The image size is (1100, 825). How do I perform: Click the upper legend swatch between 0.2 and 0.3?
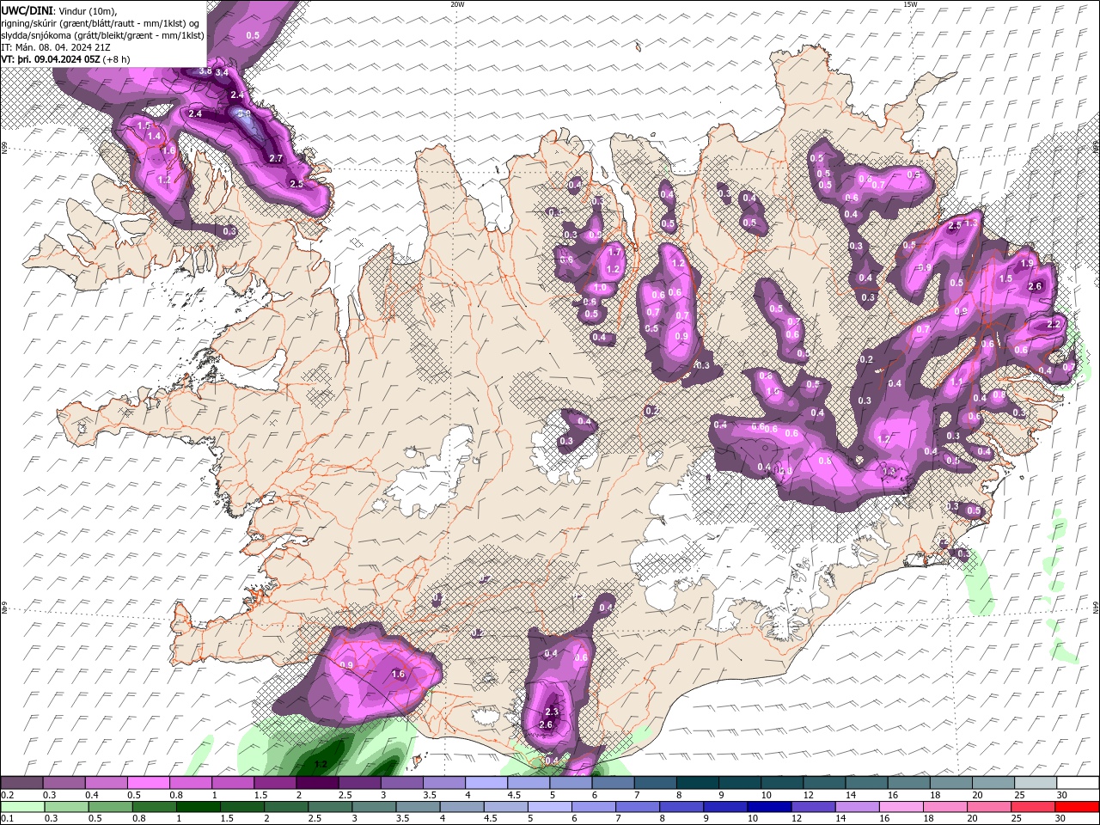(22, 783)
